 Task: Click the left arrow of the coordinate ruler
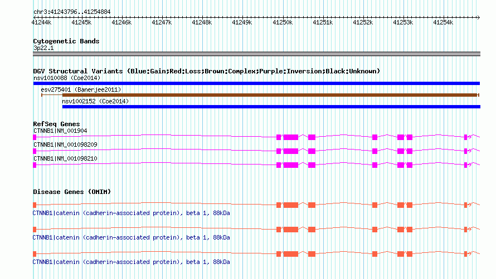35,17
